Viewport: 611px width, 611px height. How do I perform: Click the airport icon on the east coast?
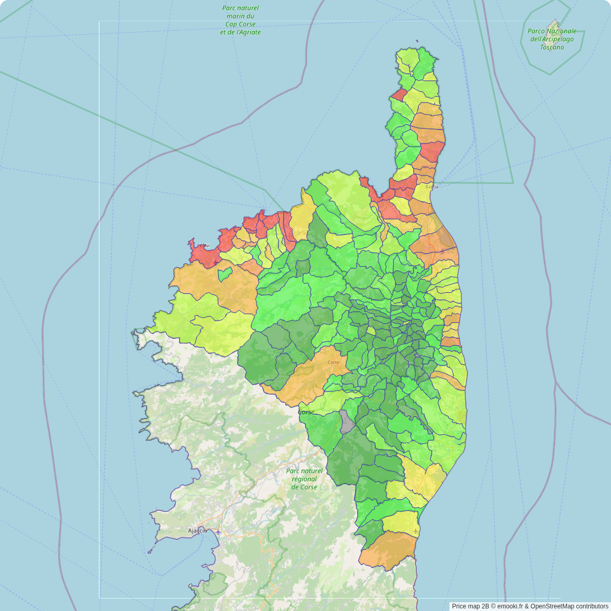tap(415, 532)
